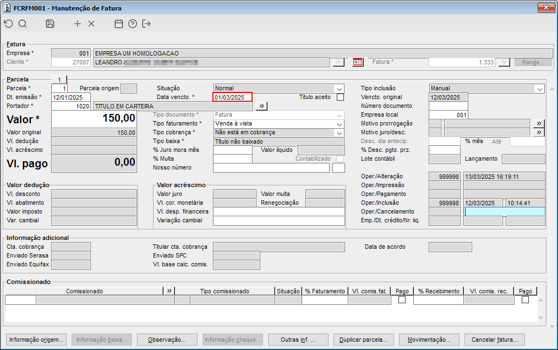Open Tipo faturamento dropdown Venda à vista
Screen dimensions: 558x350
339,124
